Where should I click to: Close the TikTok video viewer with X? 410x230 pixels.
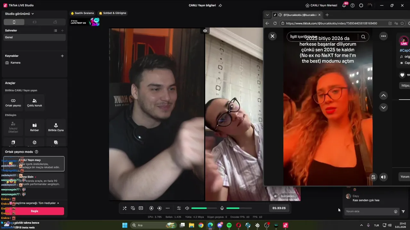click(x=273, y=36)
